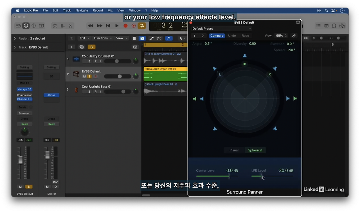The height and width of the screenshot is (212, 360).
Task: Open the Library panel icon
Action: 18,26
